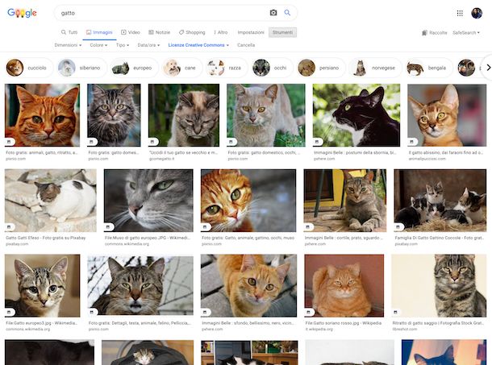Open 'File:Gatto soriano rosso.jpg - Wikipedia' link
The image size is (492, 365).
(344, 323)
